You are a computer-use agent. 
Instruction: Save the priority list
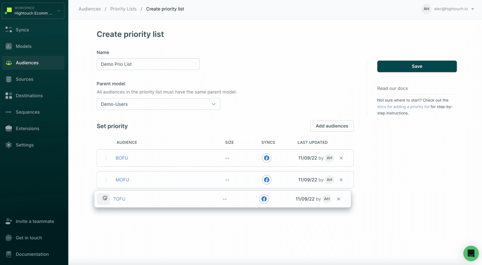417,66
